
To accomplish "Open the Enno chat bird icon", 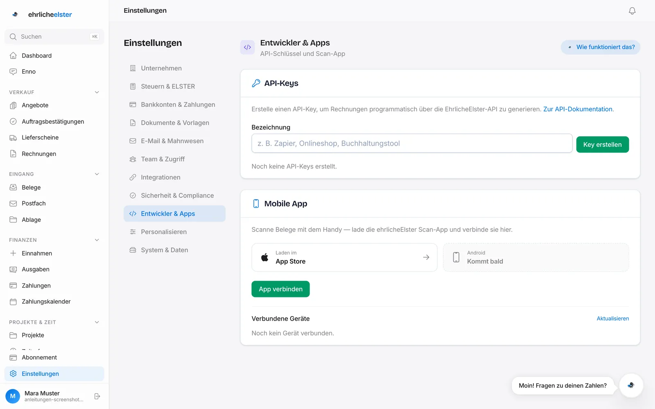I will pyautogui.click(x=631, y=385).
